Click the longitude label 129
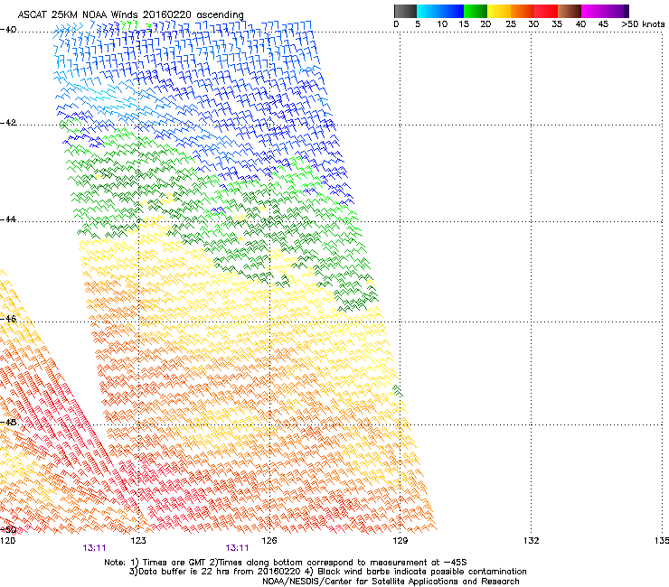This screenshot has width=669, height=587. [x=400, y=541]
